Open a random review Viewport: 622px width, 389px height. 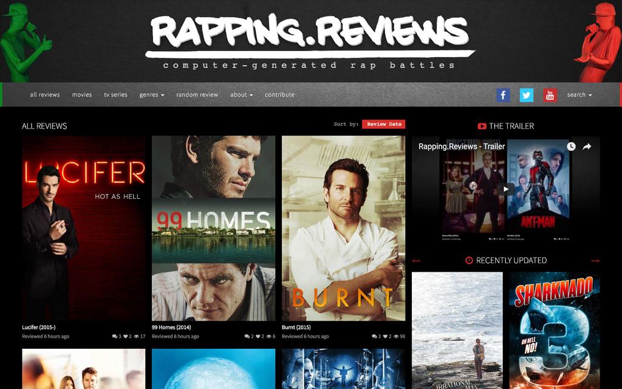click(197, 95)
